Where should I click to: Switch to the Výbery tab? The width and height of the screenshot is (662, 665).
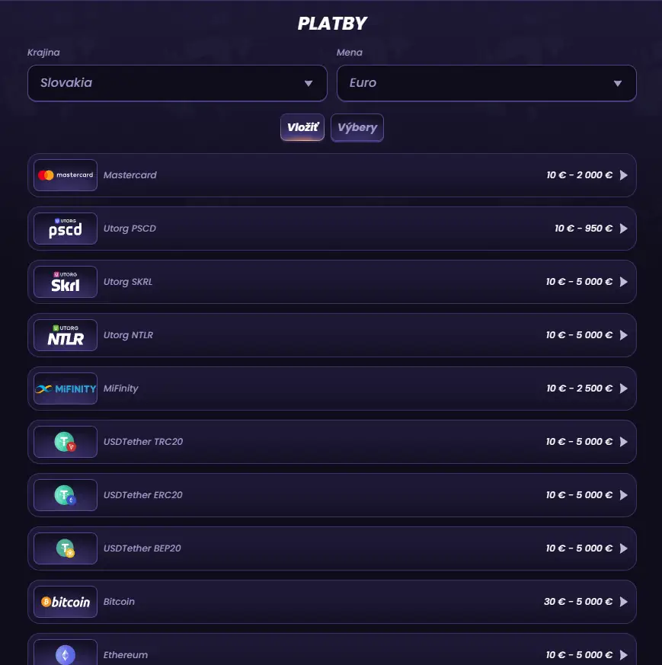click(357, 128)
